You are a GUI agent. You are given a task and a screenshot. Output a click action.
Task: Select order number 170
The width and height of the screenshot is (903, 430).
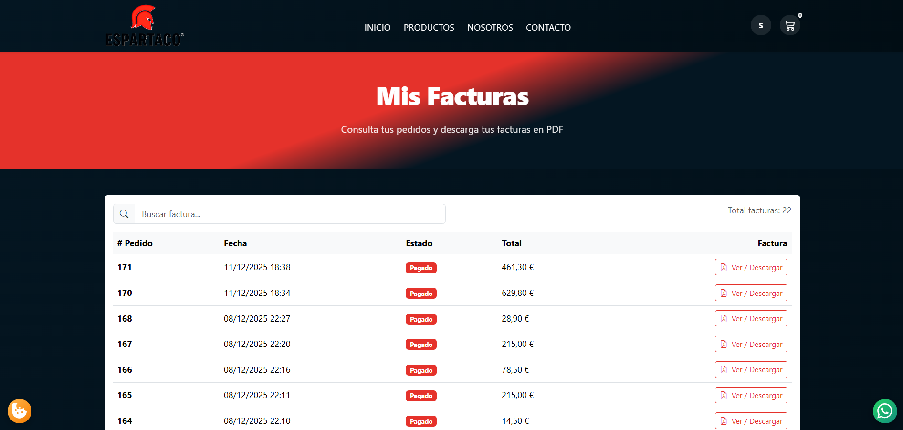click(x=125, y=293)
